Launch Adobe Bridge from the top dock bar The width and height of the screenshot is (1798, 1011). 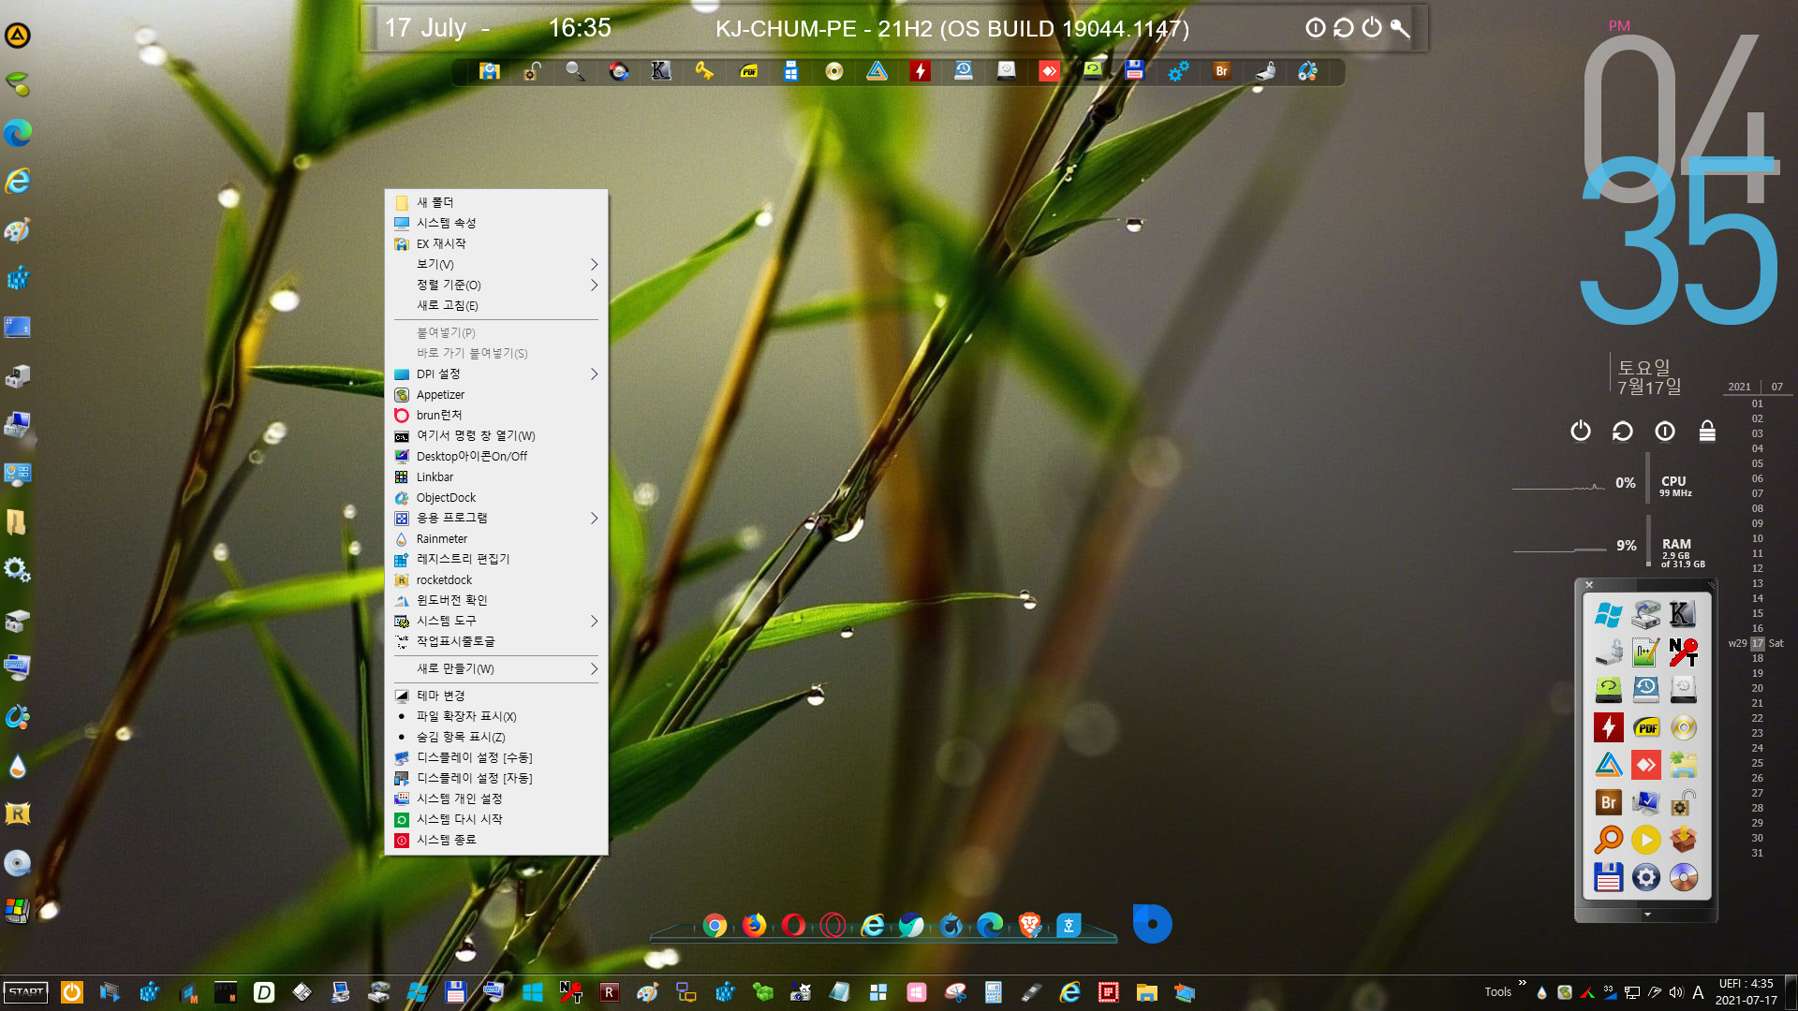coord(1221,71)
